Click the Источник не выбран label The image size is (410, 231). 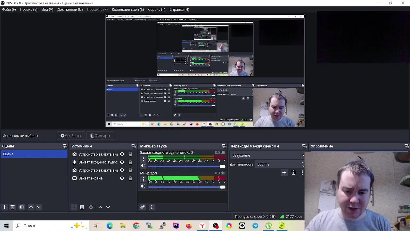pos(20,136)
